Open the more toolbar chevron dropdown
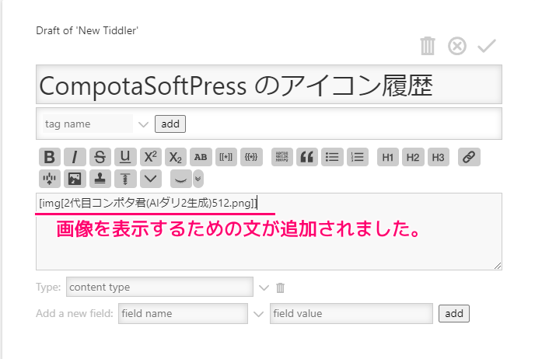Image resolution: width=535 pixels, height=359 pixels. pos(151,179)
